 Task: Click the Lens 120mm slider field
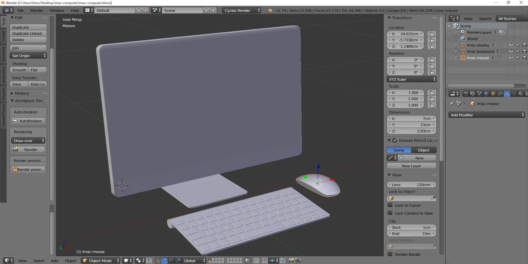tap(411, 185)
